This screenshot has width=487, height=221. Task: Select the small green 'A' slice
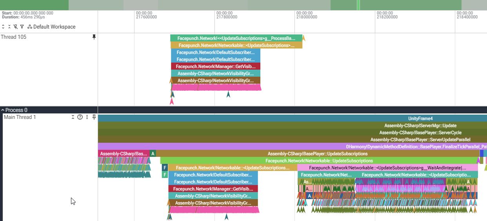(153, 154)
